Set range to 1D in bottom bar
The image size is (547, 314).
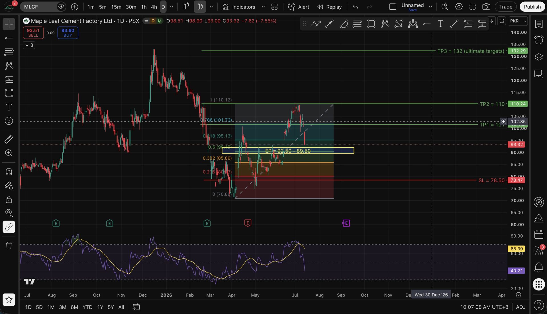[28, 307]
